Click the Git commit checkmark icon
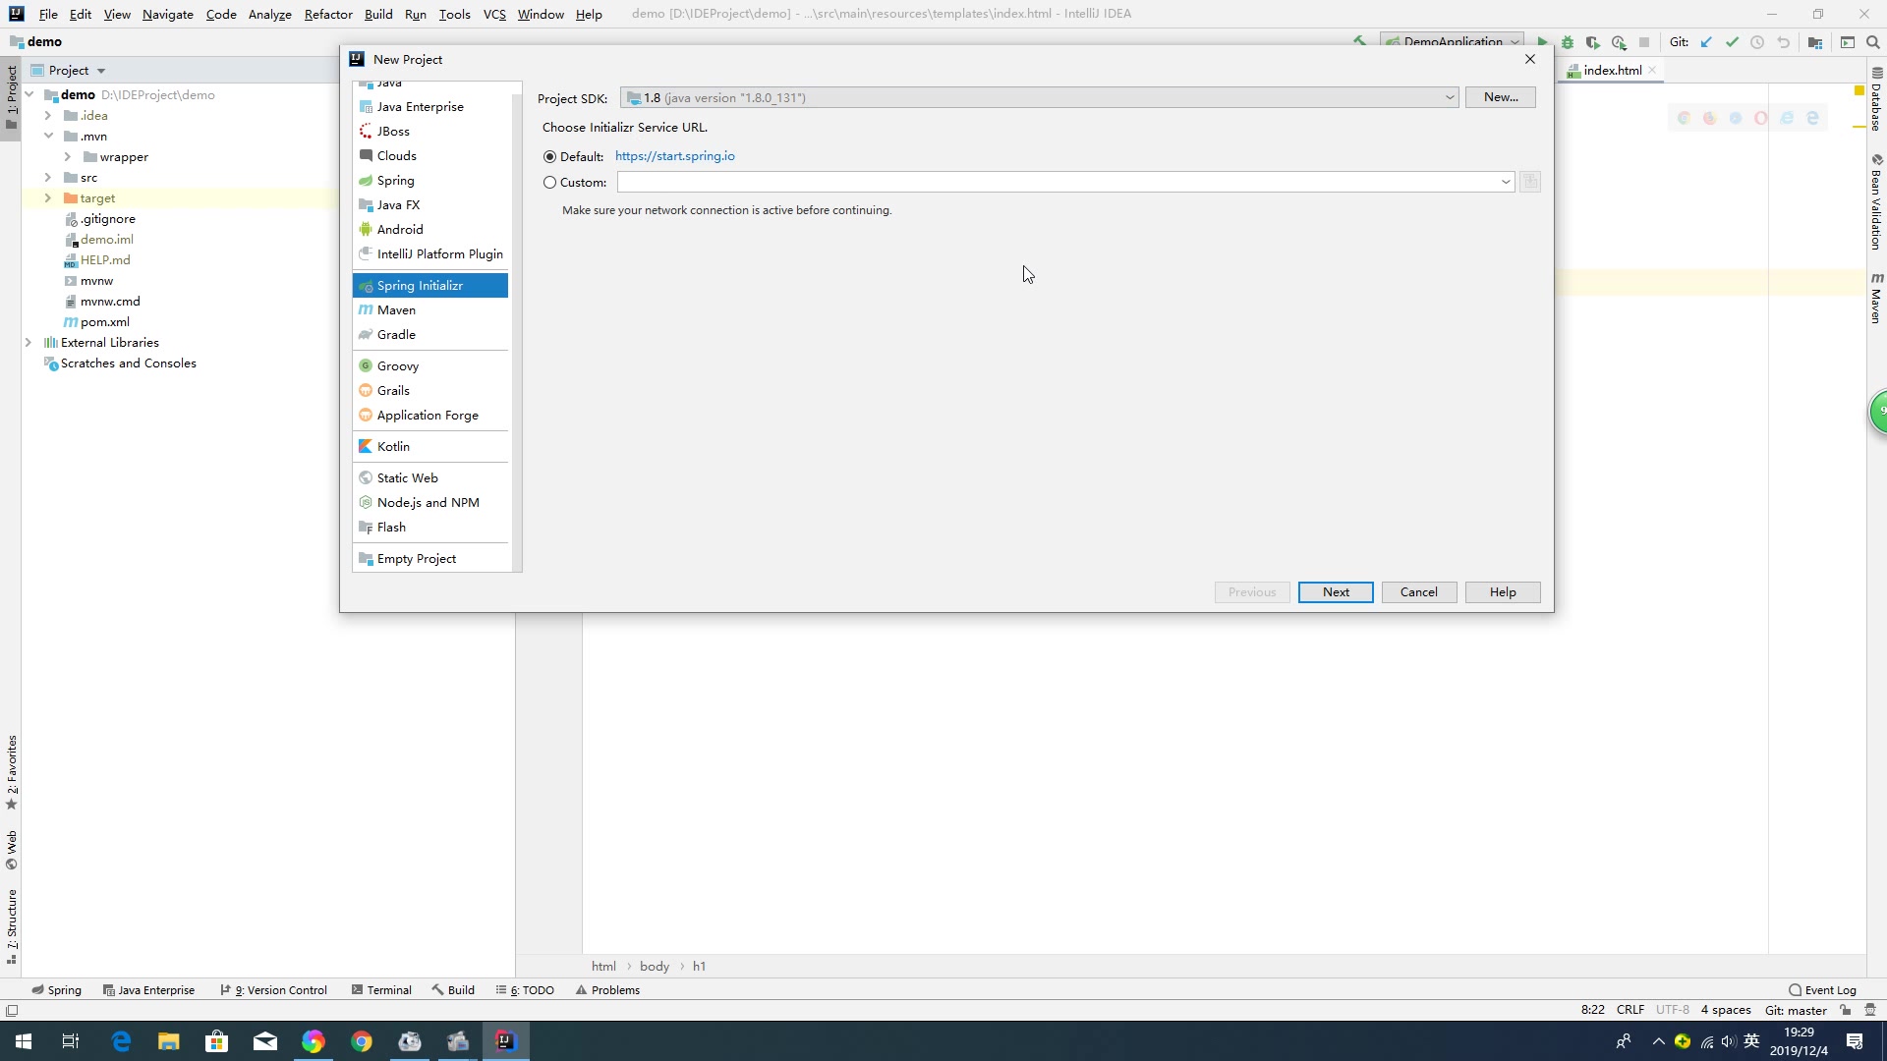Screen dimensions: 1887x1061 point(1732,42)
